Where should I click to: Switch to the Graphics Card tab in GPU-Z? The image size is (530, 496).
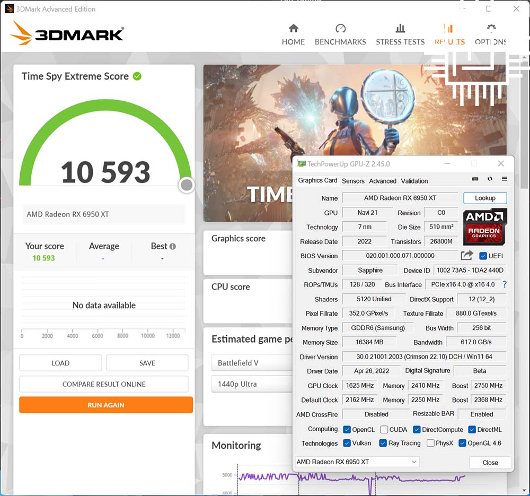(x=317, y=181)
